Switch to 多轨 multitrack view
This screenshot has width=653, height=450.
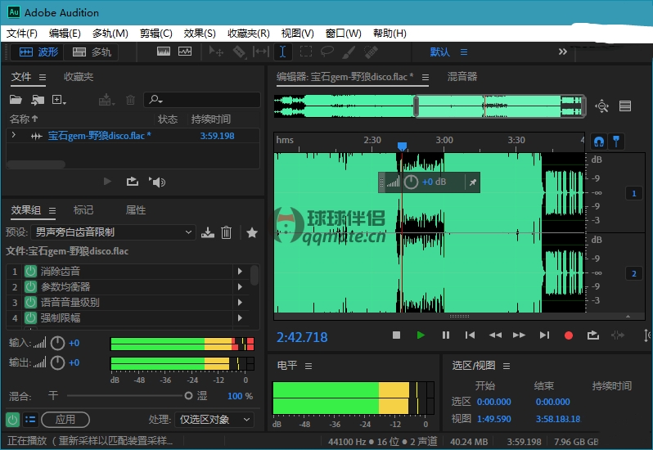[x=92, y=52]
